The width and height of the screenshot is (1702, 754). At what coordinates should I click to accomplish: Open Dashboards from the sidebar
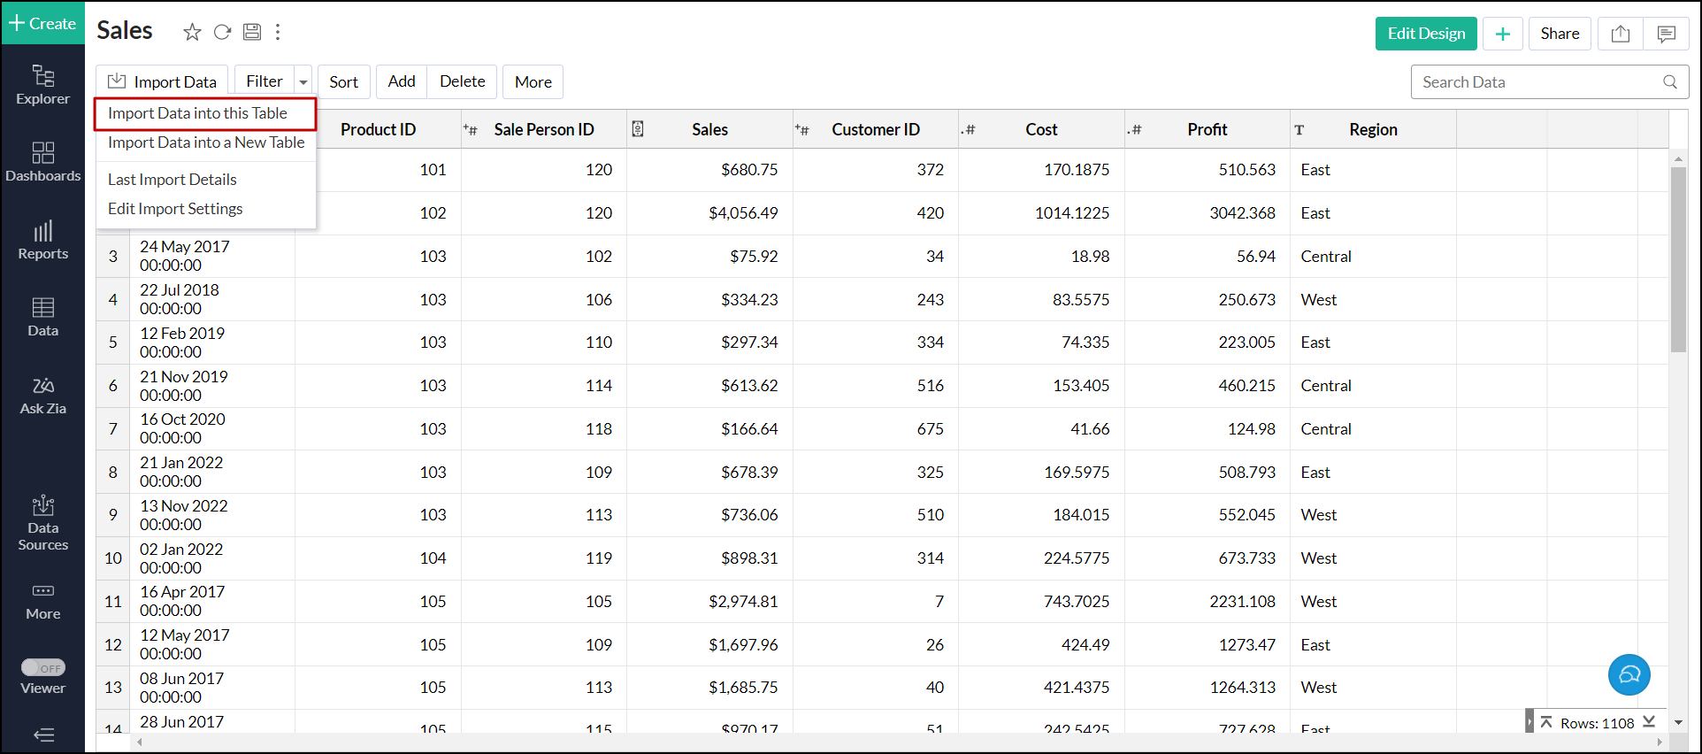coord(42,162)
